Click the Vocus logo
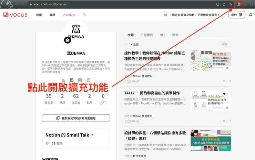Viewport: 255px width, 160px height. point(15,15)
